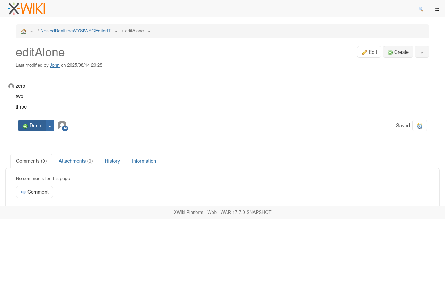The width and height of the screenshot is (445, 288).
Task: Click the Saved status label
Action: 403,126
